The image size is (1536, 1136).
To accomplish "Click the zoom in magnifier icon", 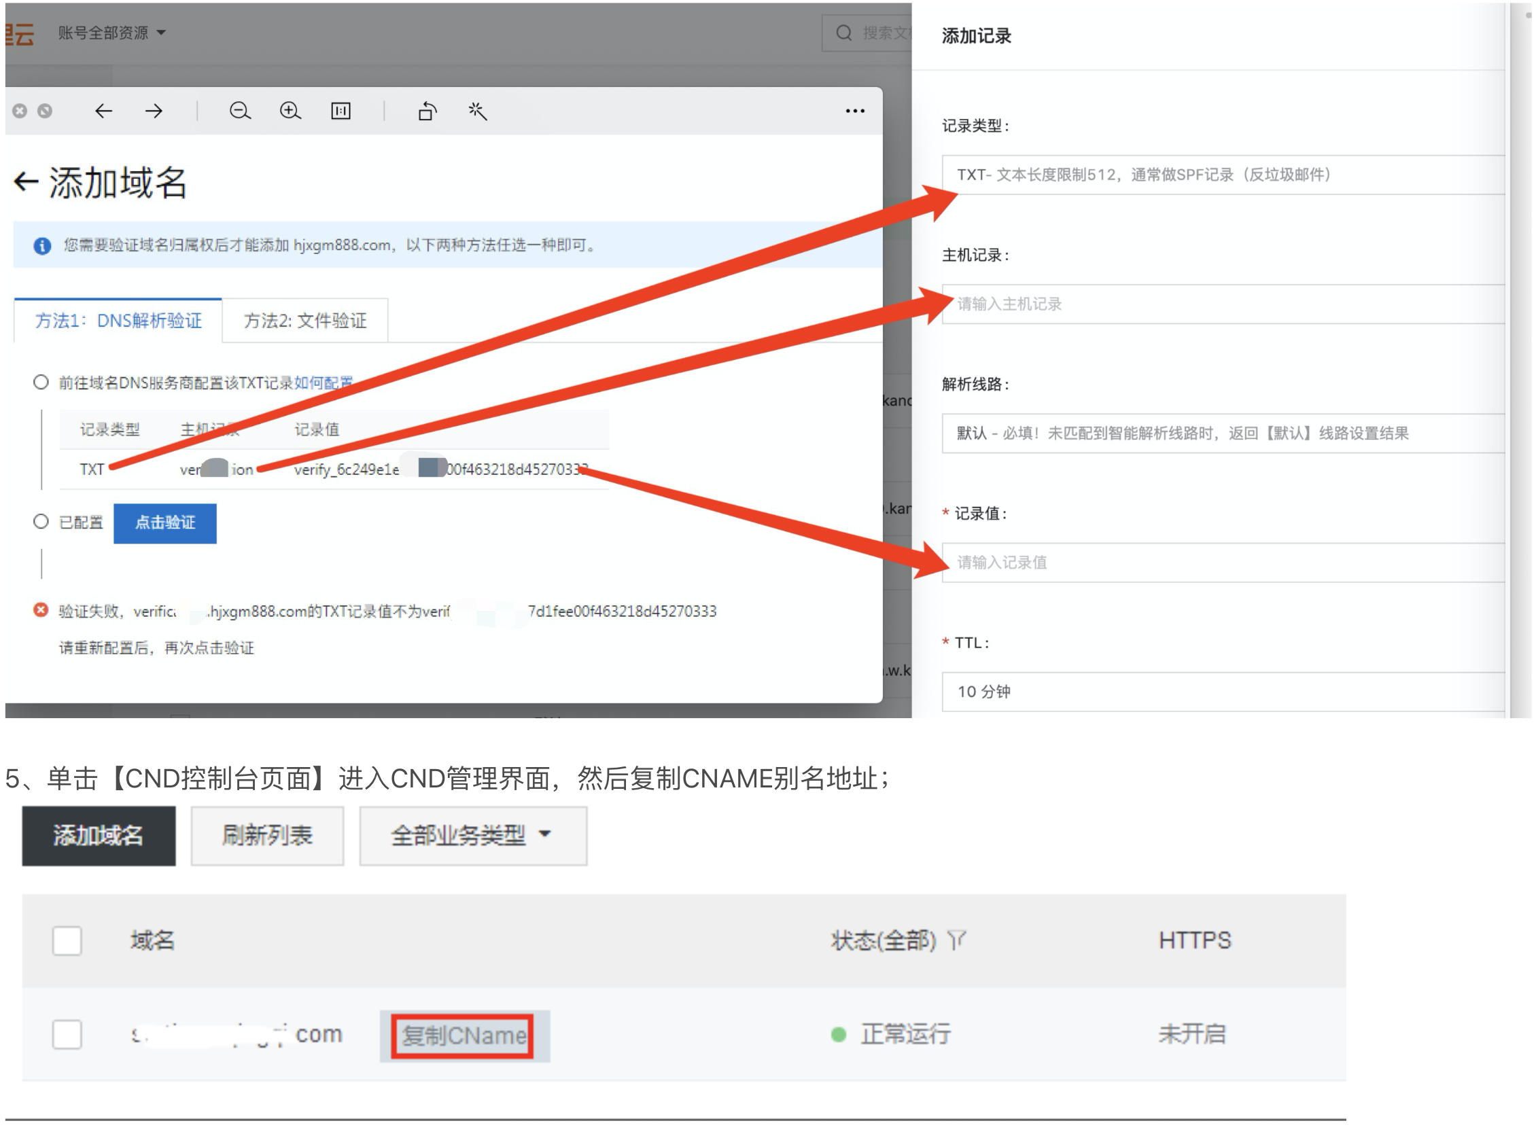I will click(290, 111).
